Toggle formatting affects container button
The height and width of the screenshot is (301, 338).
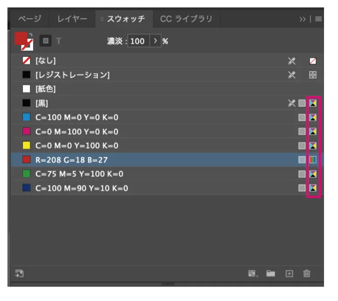click(45, 41)
